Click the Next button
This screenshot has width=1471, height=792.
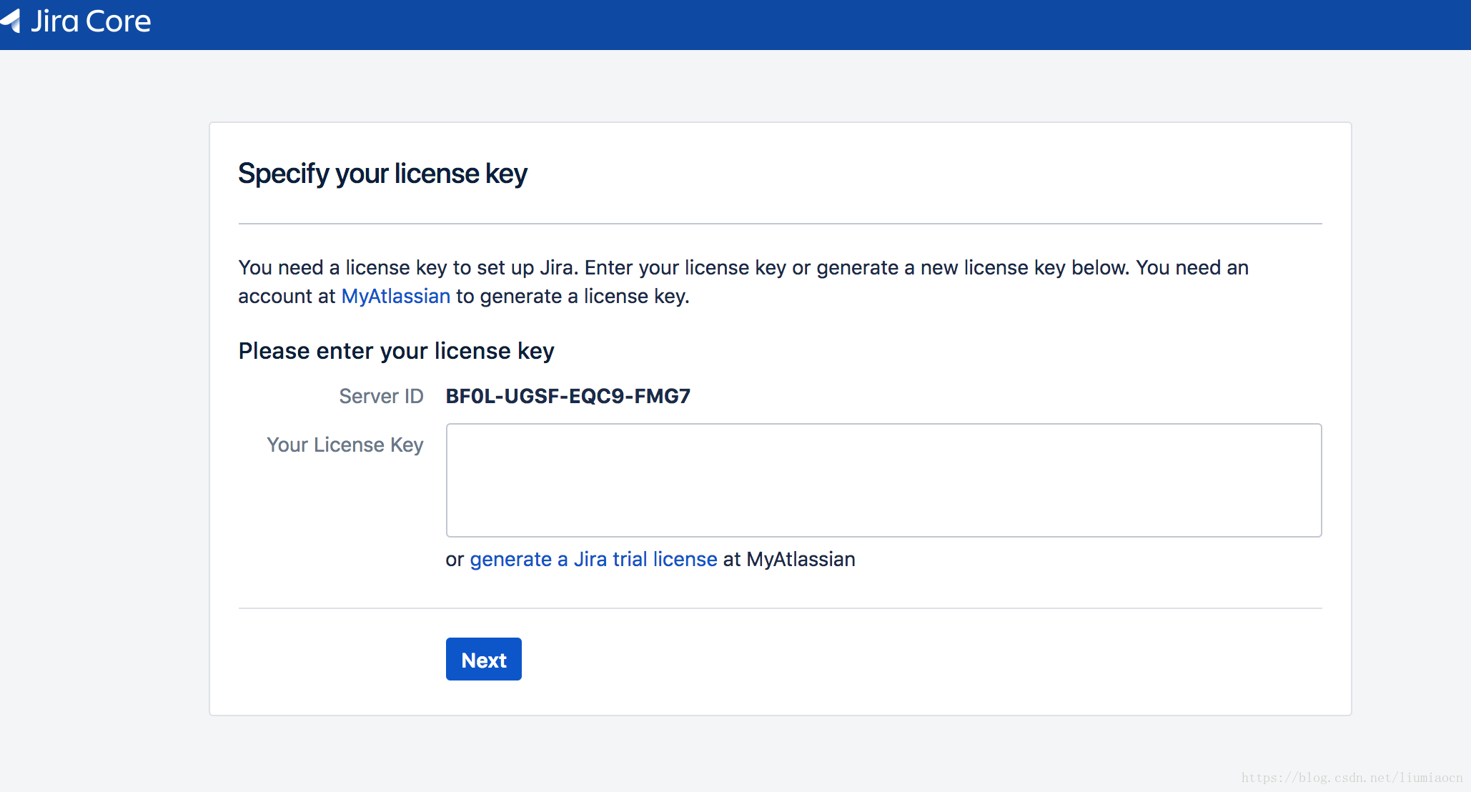coord(484,659)
